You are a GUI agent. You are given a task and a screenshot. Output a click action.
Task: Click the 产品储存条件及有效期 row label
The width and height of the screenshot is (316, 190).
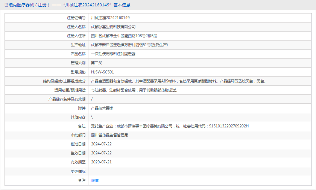[x=67, y=99]
